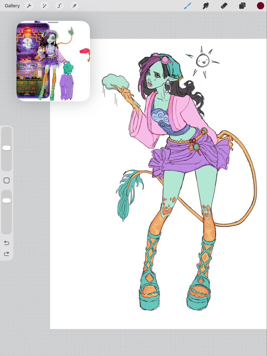
Task: Redo the last undone stroke
Action: [x=7, y=254]
